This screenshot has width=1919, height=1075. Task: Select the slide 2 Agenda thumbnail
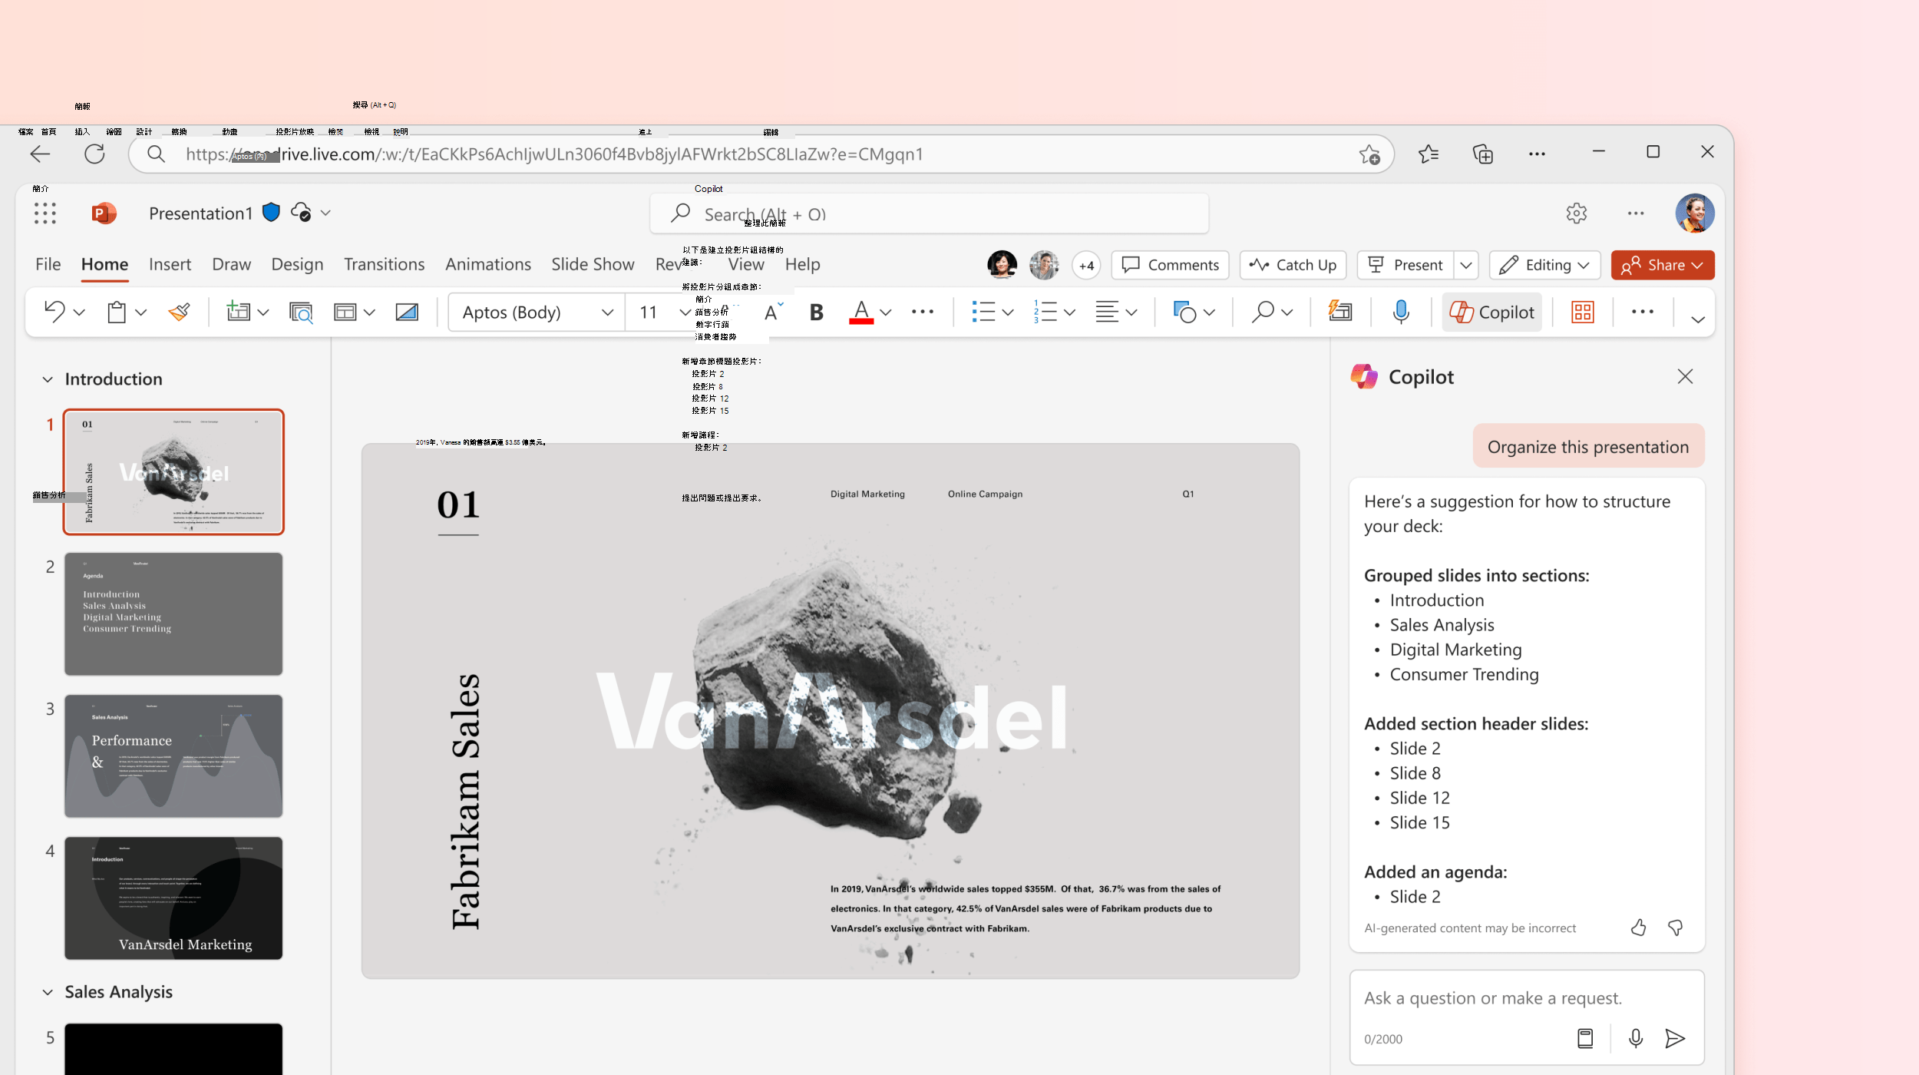(173, 614)
